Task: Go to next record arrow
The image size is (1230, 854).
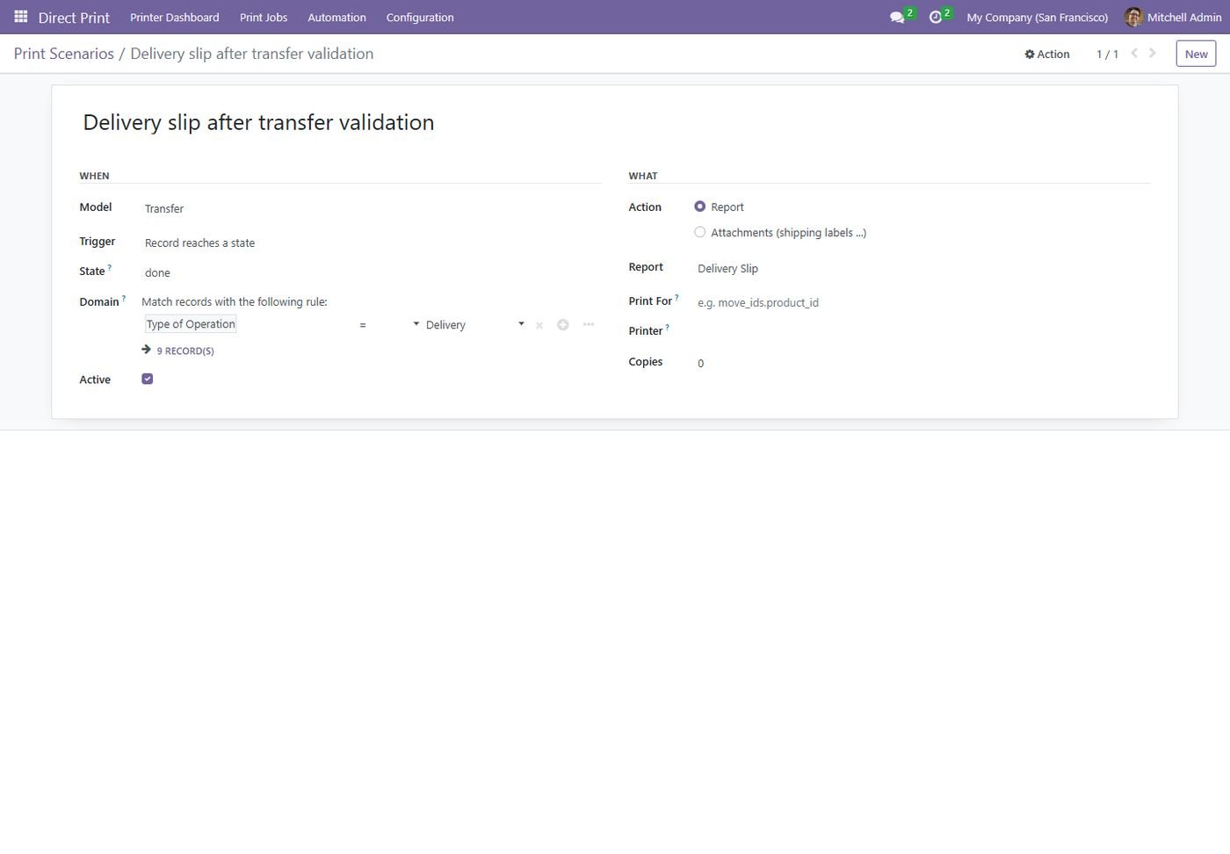Action: click(x=1153, y=54)
